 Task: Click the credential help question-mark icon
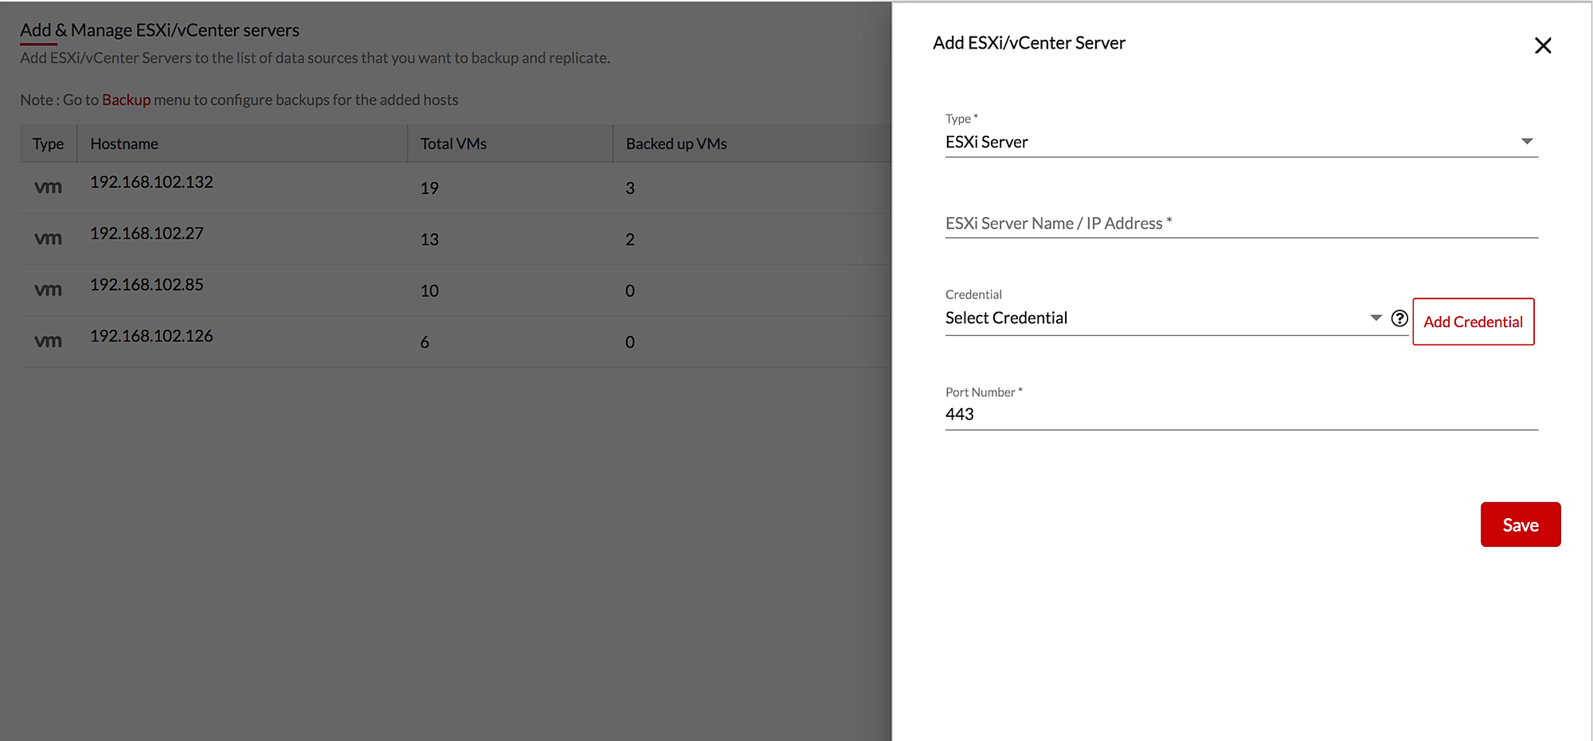click(1399, 318)
